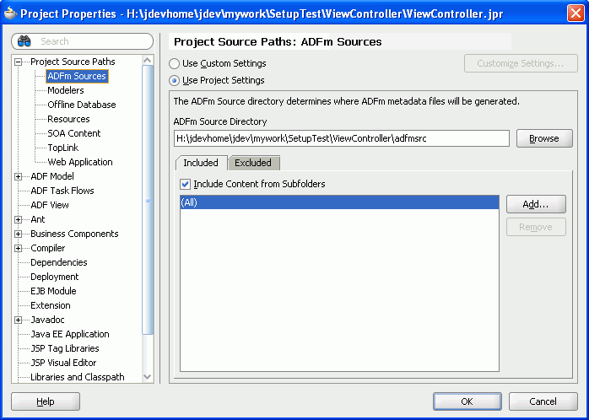589x420 pixels.
Task: Click the binoculars search icon
Action: [x=24, y=41]
